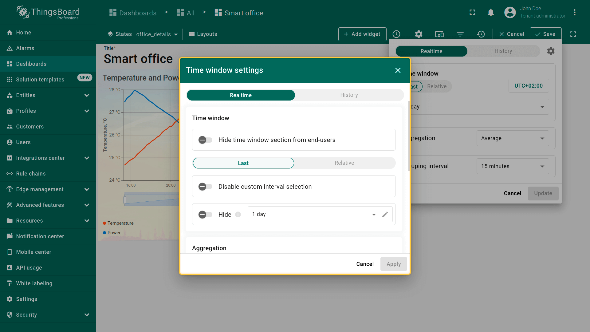Click the dashboard settings gear icon
Viewport: 590px width, 332px height.
click(419, 34)
